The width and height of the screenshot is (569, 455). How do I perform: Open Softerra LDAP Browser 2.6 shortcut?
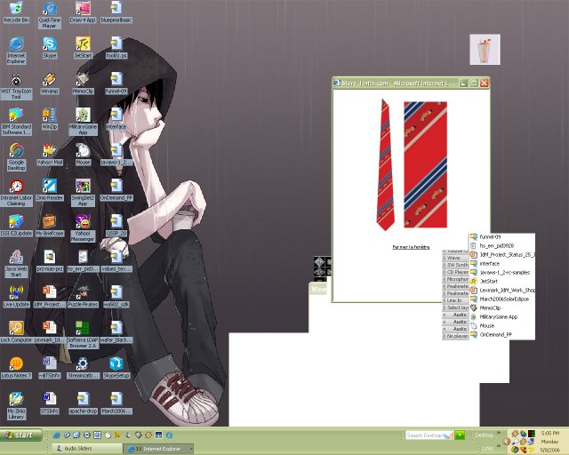point(83,334)
